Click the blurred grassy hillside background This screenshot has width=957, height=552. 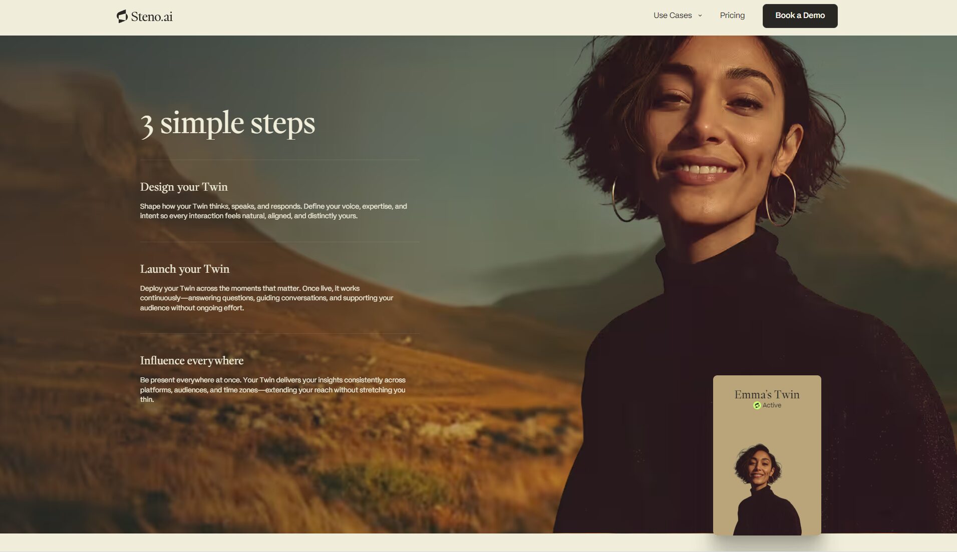tap(300, 450)
